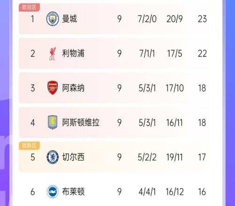This screenshot has width=235, height=206.
Task: Open team page for 曼城
Action: (70, 19)
